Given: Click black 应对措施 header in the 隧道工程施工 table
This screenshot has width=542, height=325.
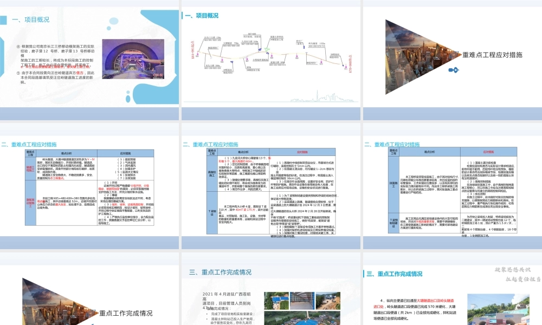Looking at the screenshot, I should point(126,153).
